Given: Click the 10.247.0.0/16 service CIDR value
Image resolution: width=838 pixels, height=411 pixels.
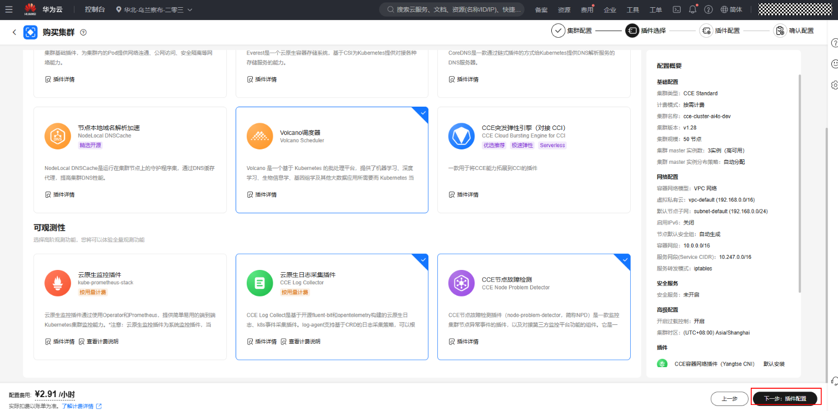Looking at the screenshot, I should (x=735, y=257).
